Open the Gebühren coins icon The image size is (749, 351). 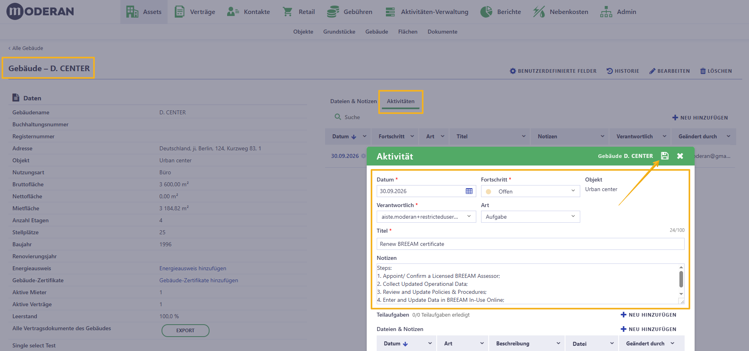click(x=333, y=12)
